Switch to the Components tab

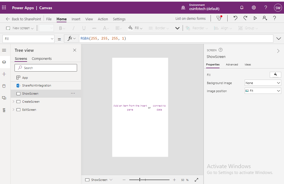(x=42, y=59)
